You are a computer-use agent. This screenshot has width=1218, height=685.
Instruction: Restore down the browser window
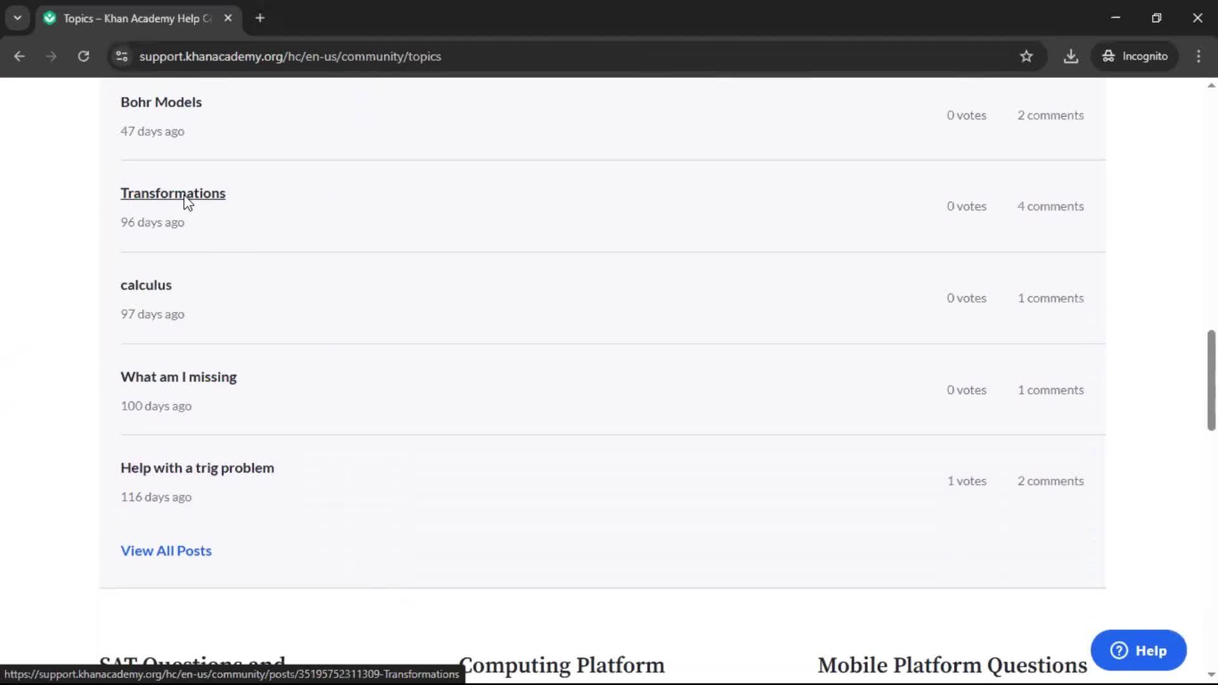(x=1156, y=18)
